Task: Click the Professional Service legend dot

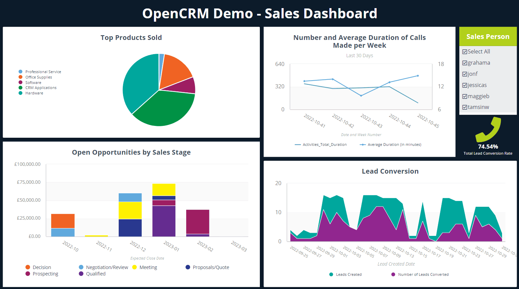Action: point(20,71)
